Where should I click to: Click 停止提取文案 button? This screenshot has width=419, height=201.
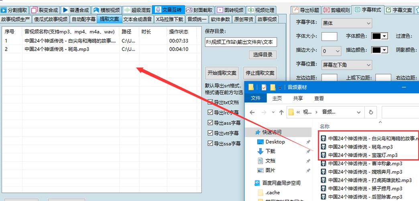tap(260, 73)
